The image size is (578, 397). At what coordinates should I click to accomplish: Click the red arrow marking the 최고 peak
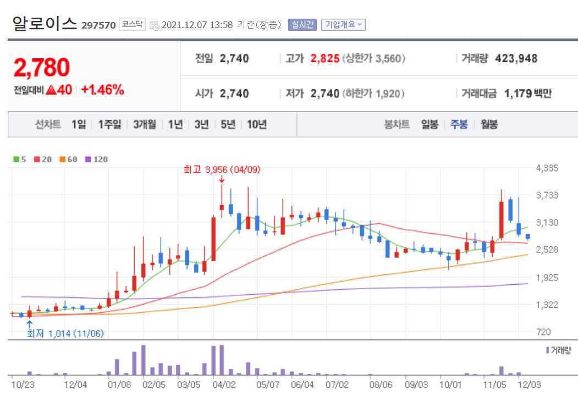pyautogui.click(x=222, y=179)
